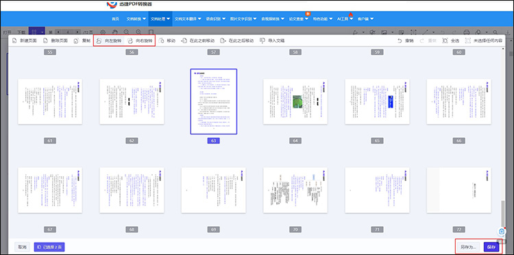Screen dimensions: 514x255
Task: Open the 客户端 menu item
Action: (x=365, y=19)
